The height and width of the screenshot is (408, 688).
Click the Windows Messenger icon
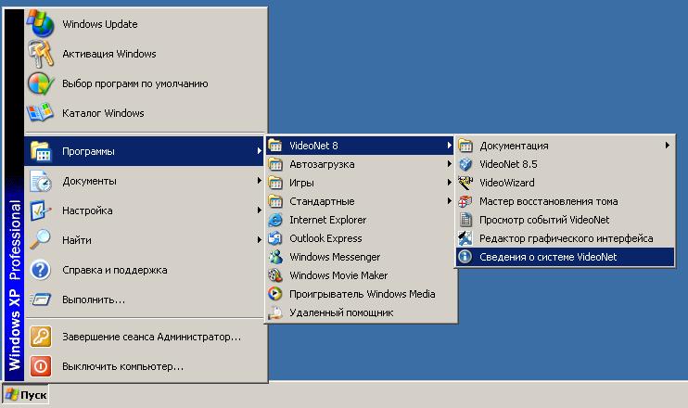pyautogui.click(x=275, y=257)
